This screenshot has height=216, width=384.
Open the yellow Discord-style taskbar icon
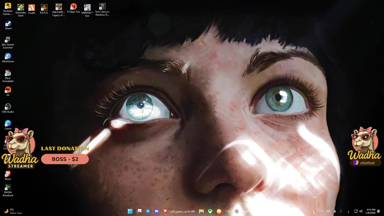coord(219,211)
